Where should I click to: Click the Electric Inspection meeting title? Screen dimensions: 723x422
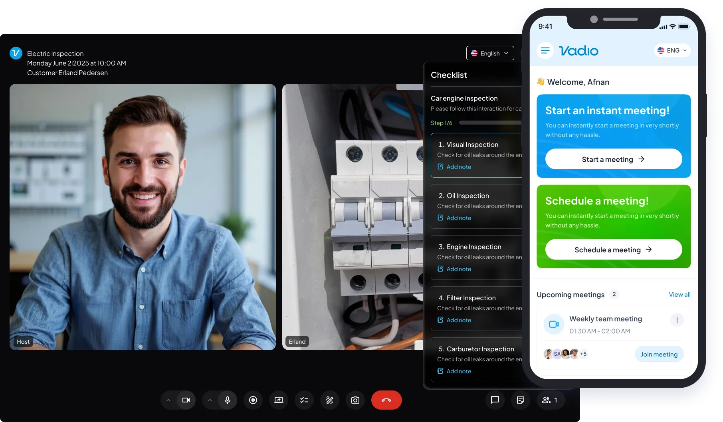click(55, 53)
